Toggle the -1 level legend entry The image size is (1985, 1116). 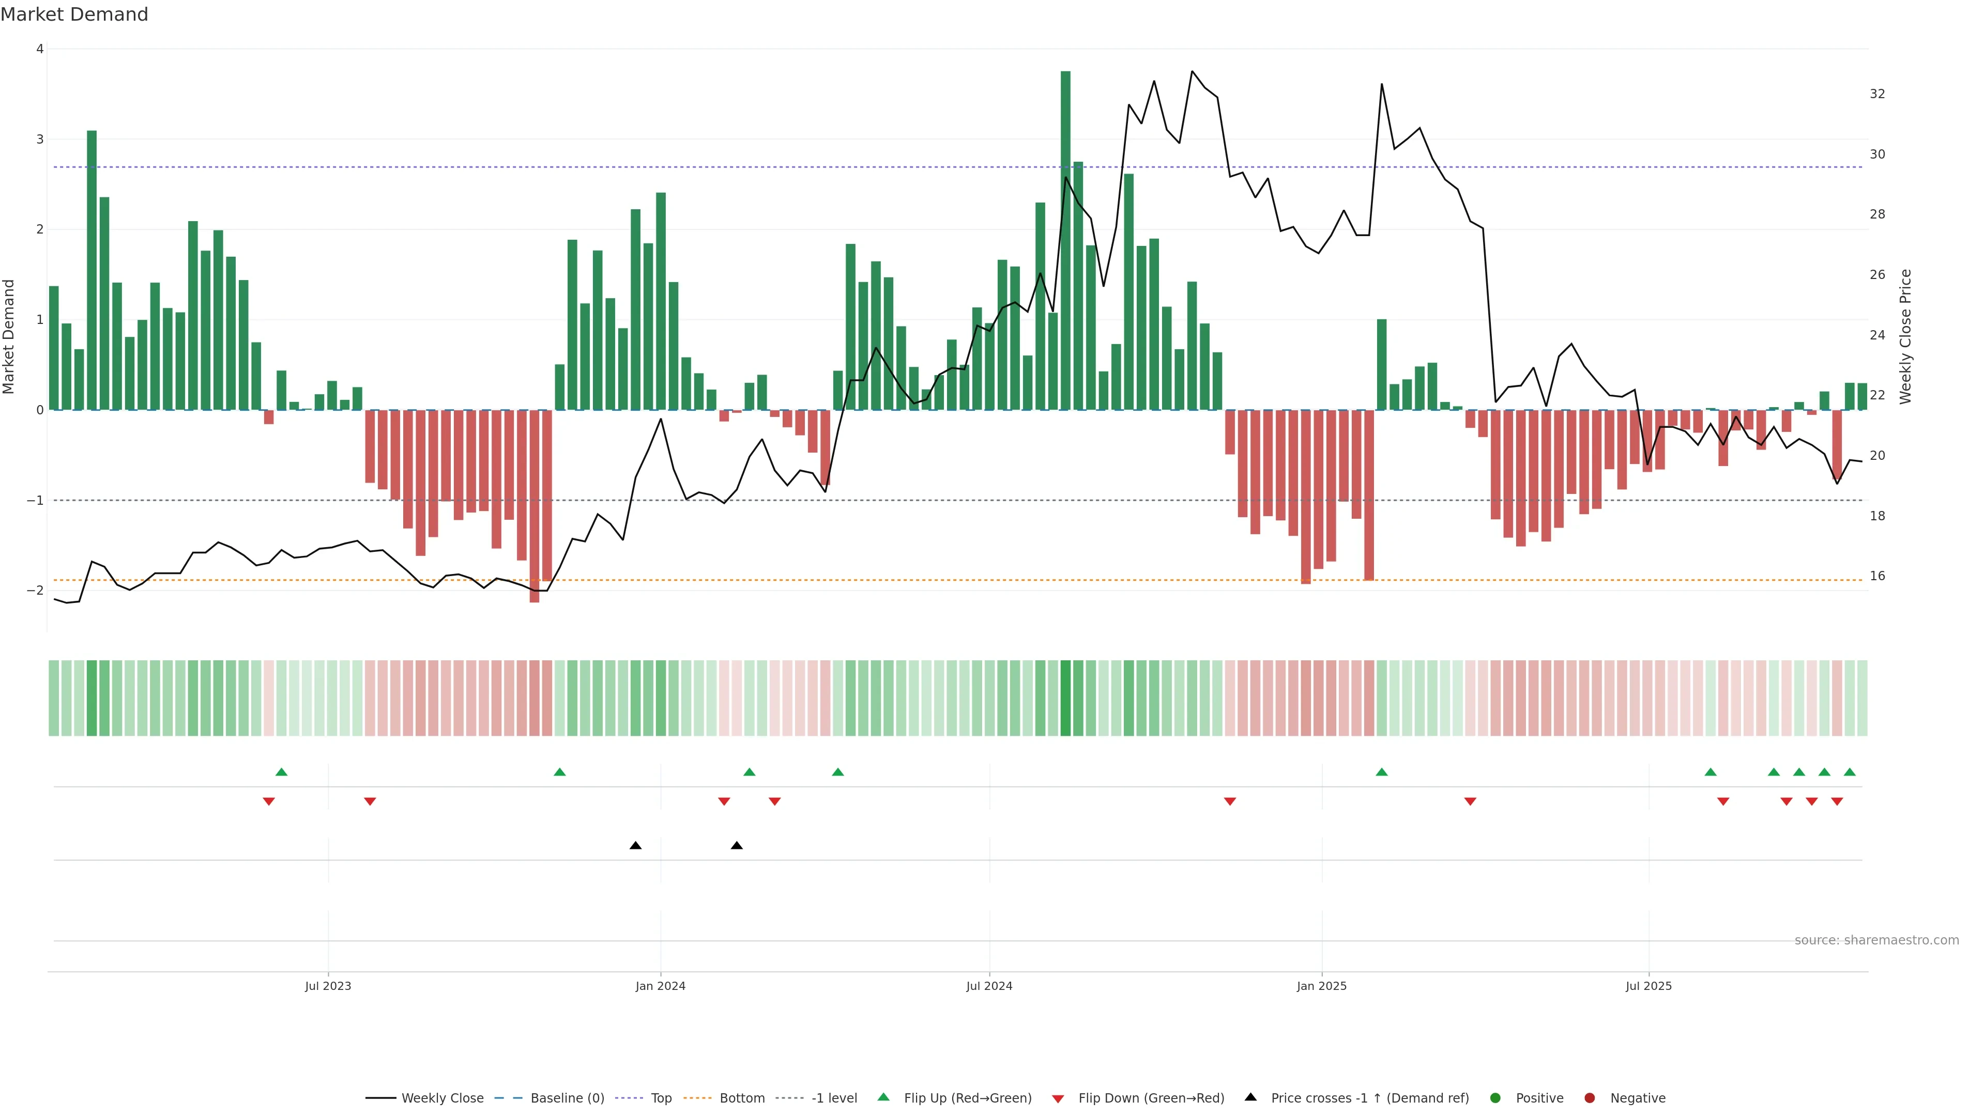click(x=834, y=1097)
